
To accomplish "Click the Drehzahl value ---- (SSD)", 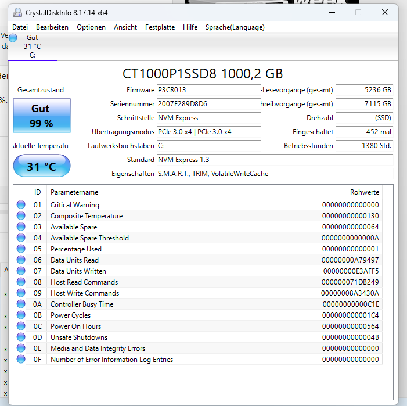I will tap(365, 118).
